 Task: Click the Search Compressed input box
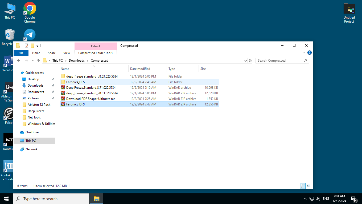(279, 61)
